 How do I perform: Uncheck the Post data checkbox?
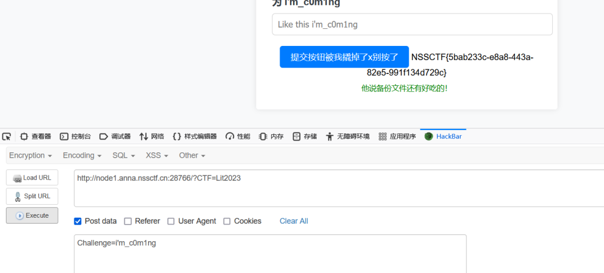click(78, 221)
